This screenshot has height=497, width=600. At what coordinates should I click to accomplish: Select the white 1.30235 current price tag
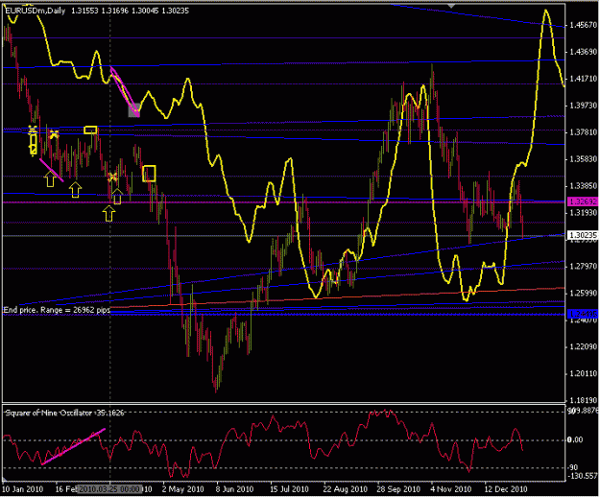(583, 235)
